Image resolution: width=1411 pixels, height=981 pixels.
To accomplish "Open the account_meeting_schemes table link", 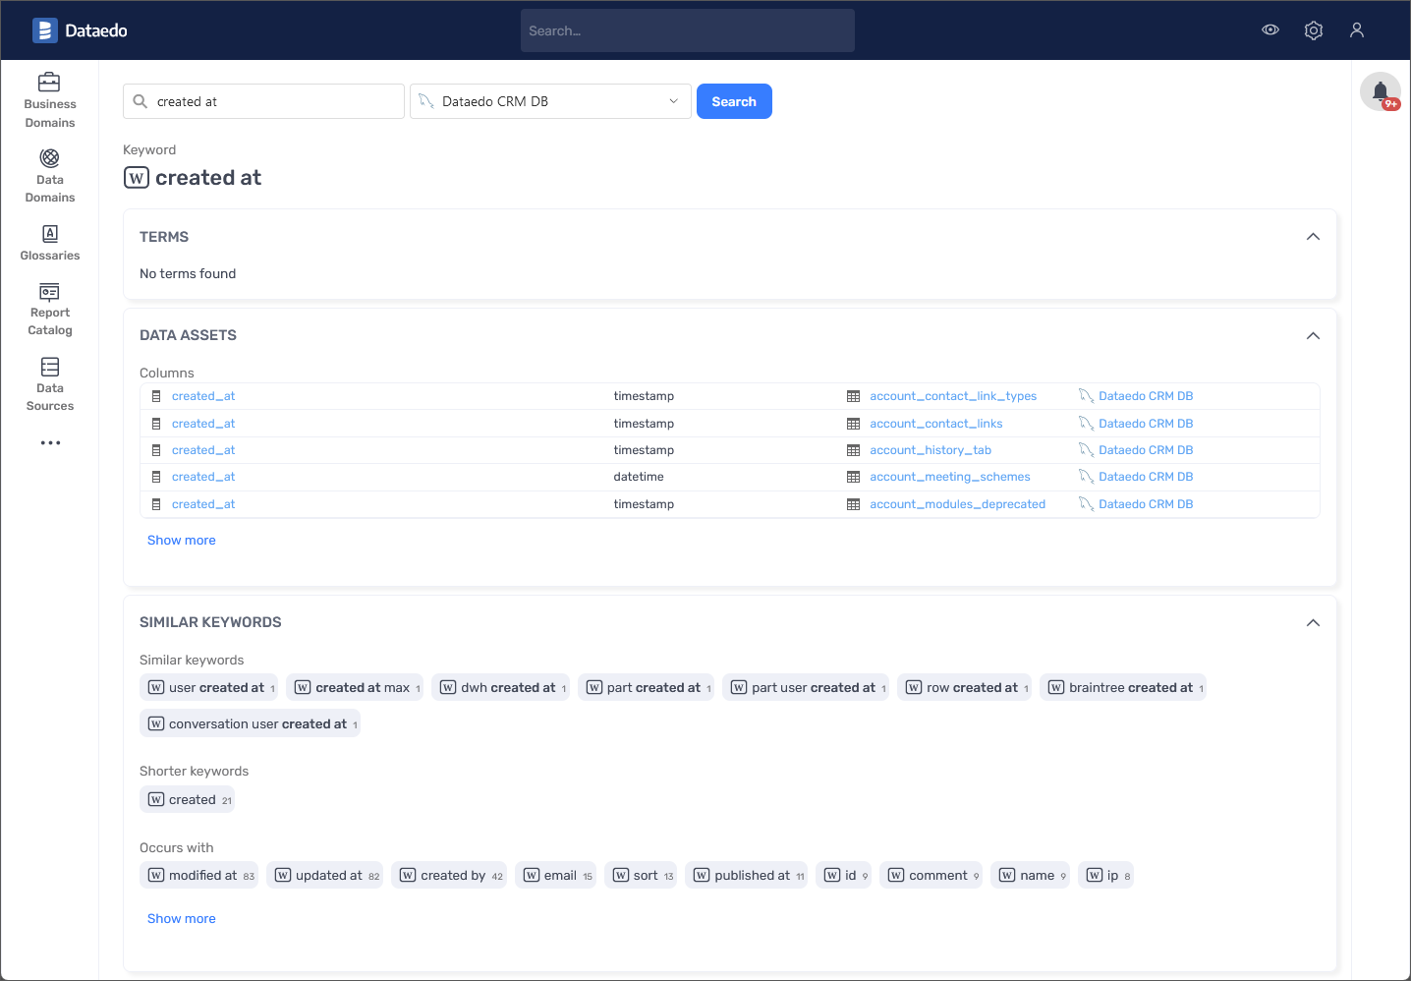I will (950, 477).
